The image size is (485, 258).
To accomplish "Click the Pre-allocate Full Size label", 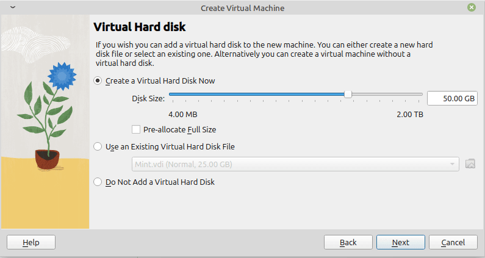I will point(180,130).
